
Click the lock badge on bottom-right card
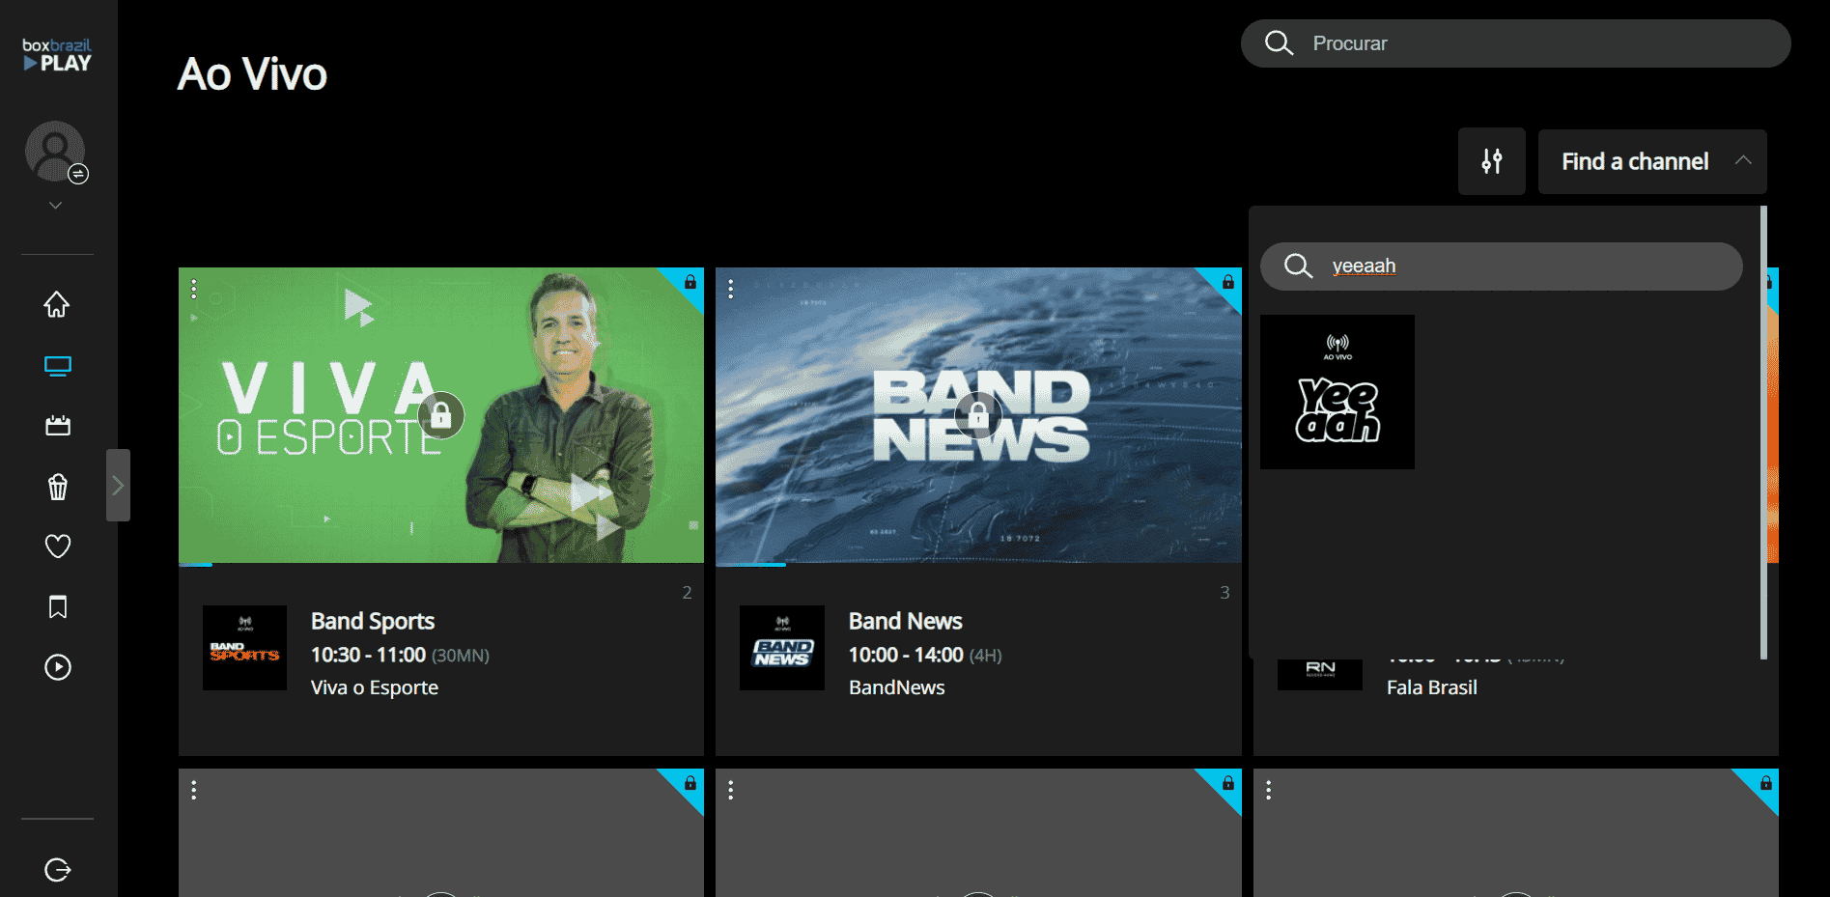[1764, 783]
